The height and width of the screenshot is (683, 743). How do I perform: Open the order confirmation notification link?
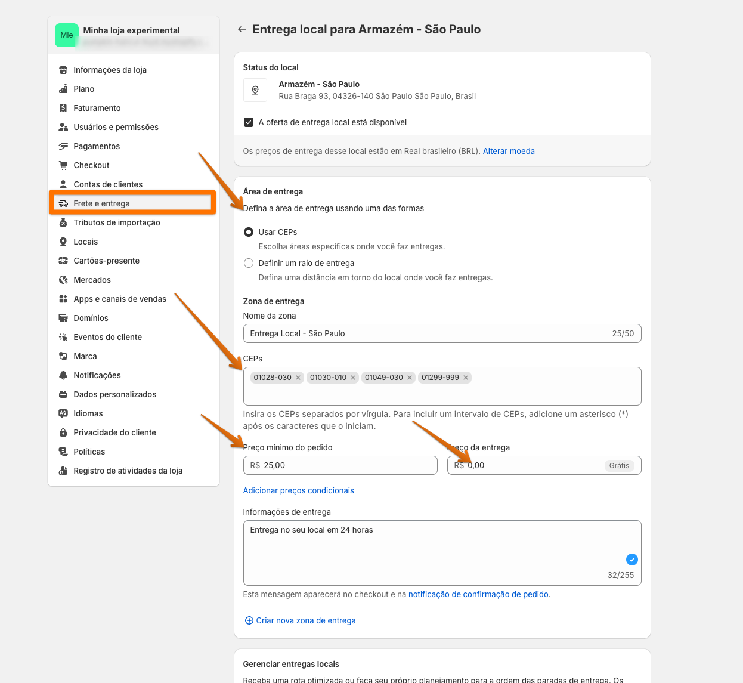(x=478, y=594)
